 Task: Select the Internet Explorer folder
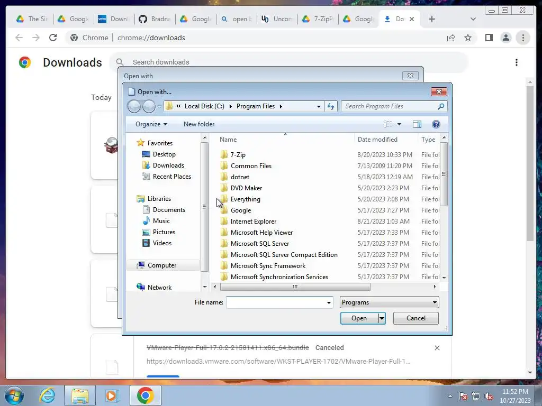pyautogui.click(x=254, y=222)
